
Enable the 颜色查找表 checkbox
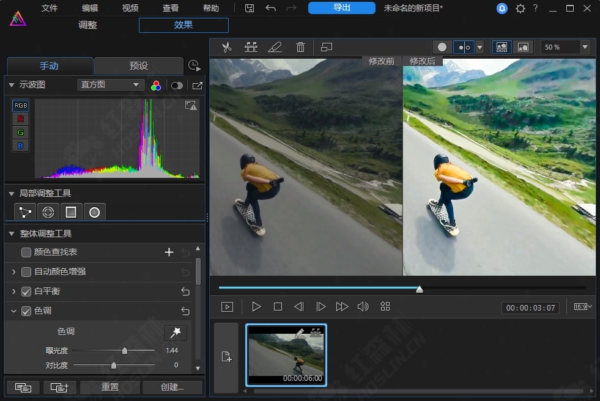26,252
